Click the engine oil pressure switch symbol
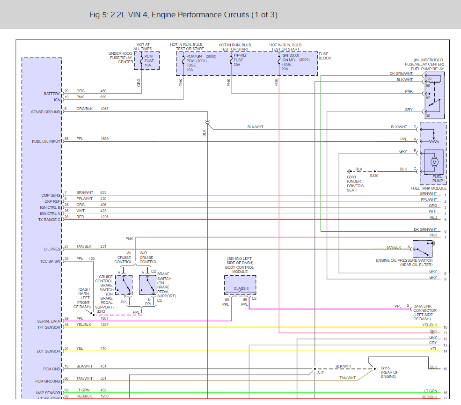Screen dimensions: 461x405 pyautogui.click(x=422, y=248)
